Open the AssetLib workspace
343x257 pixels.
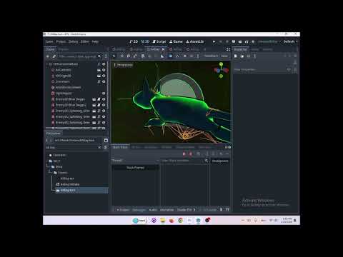(x=195, y=41)
